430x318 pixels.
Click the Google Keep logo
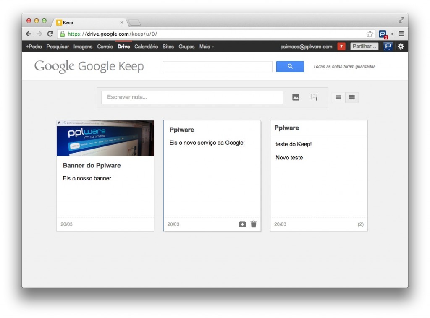[x=89, y=66]
